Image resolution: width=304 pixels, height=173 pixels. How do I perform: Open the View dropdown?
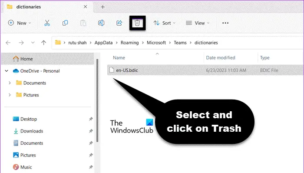[x=198, y=23]
